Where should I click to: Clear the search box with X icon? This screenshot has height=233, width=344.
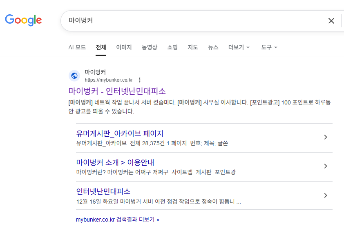point(331,21)
